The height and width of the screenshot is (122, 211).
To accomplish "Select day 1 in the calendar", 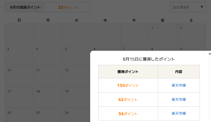I will point(162,34).
